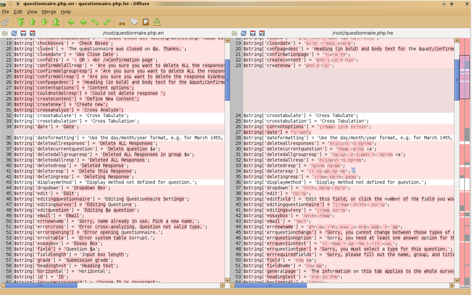Jump to the last difference
Image resolution: width=472 pixels, height=295 pixels.
tap(56, 22)
